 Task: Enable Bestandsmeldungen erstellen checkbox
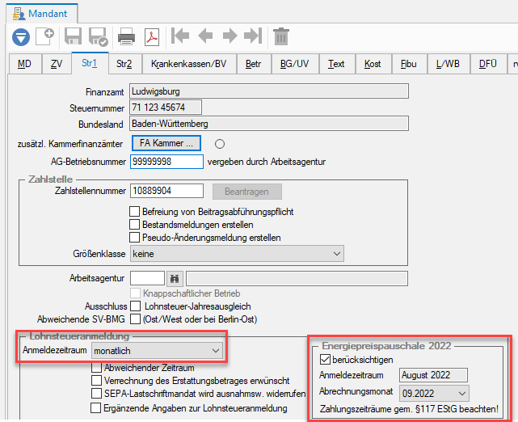pyautogui.click(x=134, y=225)
